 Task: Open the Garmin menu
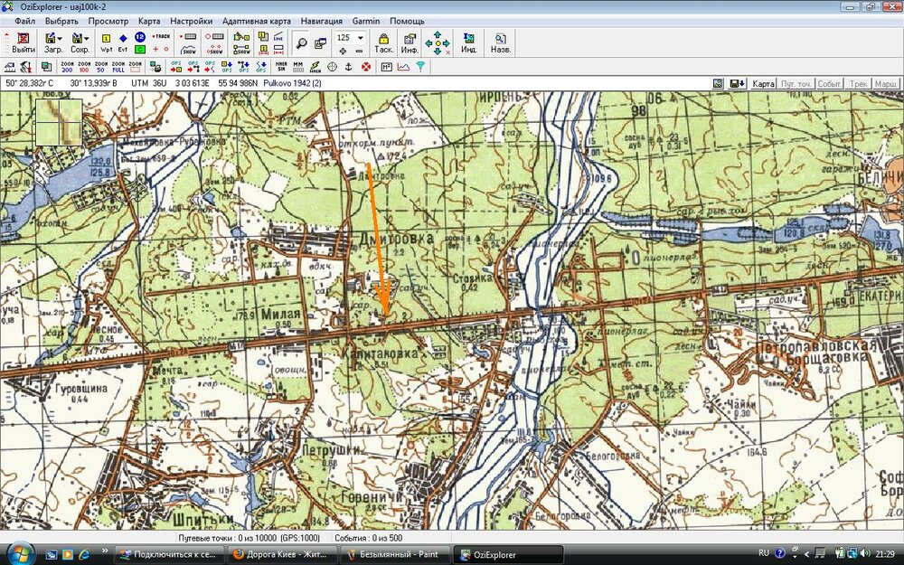[366, 21]
